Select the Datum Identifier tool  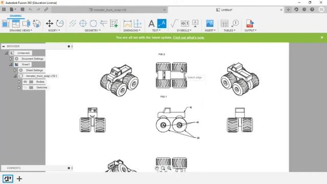[x=195, y=24]
